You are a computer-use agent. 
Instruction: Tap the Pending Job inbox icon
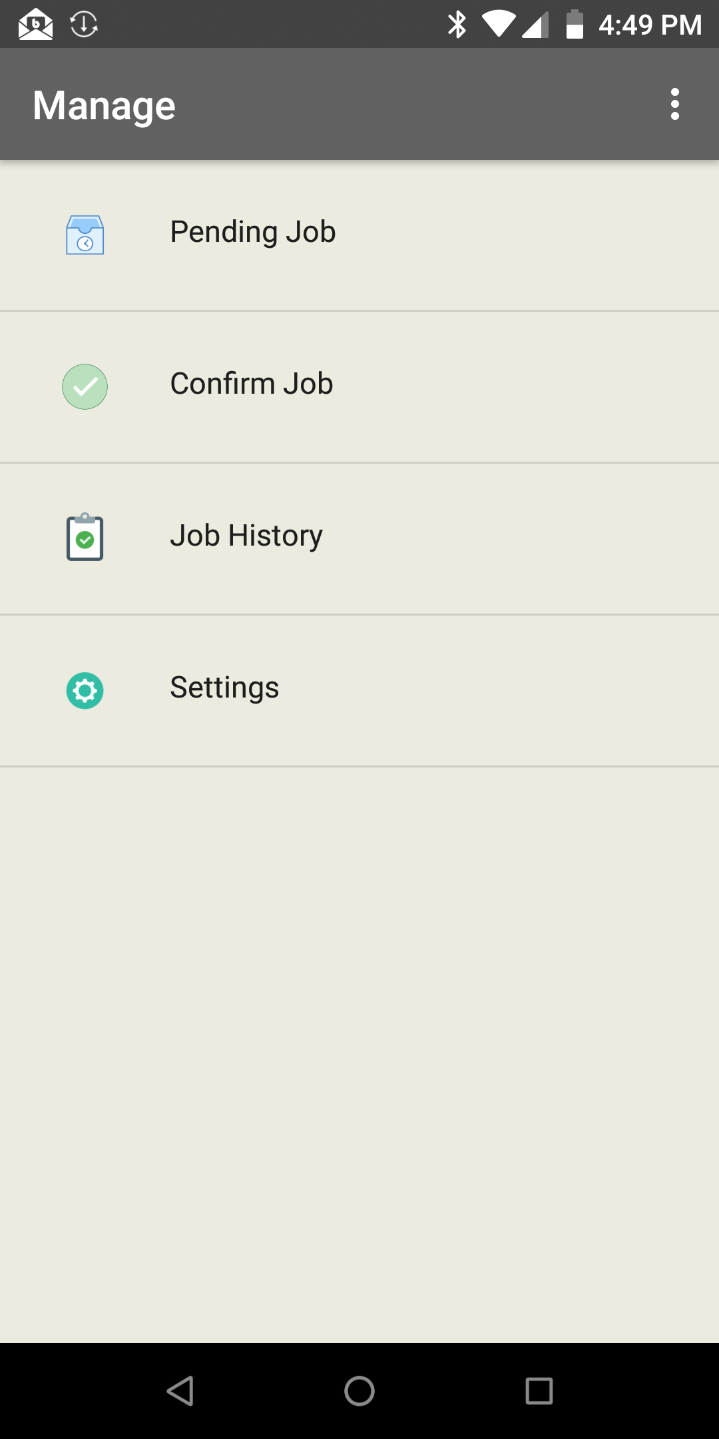coord(85,235)
